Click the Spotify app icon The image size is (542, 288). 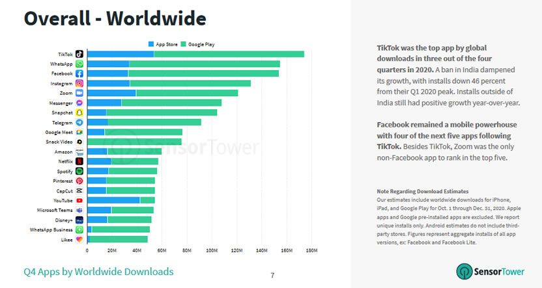click(x=79, y=171)
